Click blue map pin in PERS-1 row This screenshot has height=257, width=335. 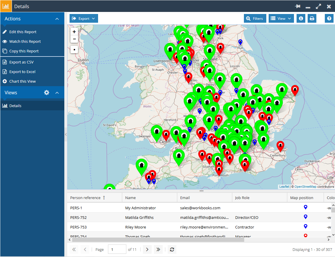pyautogui.click(x=306, y=207)
